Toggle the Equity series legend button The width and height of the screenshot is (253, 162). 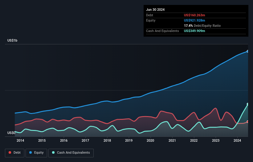coord(36,153)
